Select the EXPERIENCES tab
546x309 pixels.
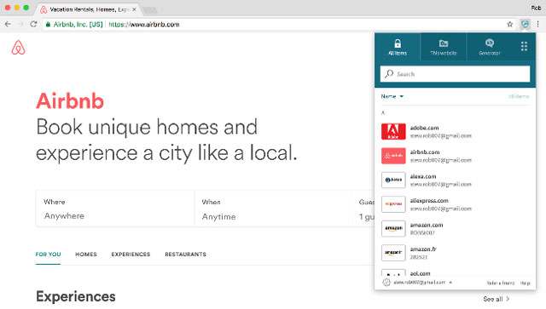131,255
